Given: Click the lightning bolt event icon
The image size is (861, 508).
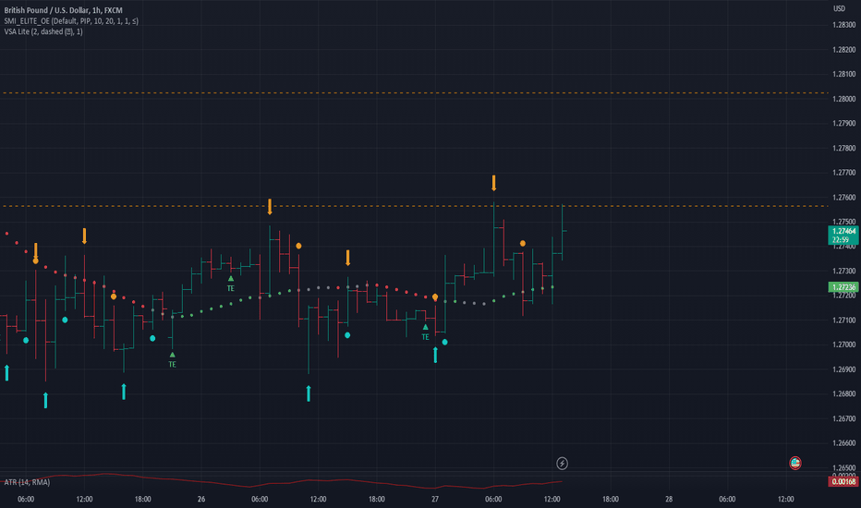Looking at the screenshot, I should (562, 464).
